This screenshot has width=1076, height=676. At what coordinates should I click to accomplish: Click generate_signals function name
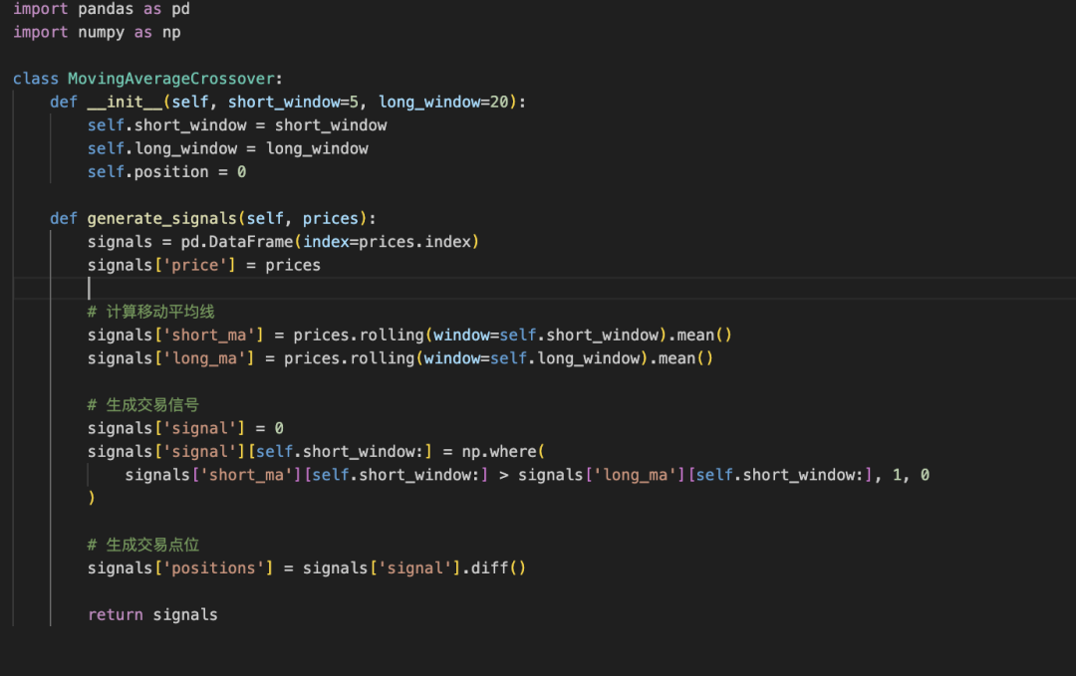tap(162, 219)
